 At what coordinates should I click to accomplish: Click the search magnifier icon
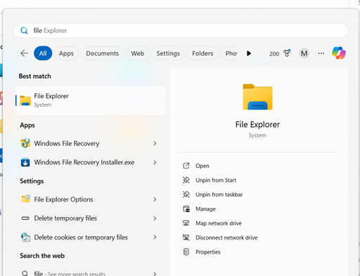click(24, 30)
